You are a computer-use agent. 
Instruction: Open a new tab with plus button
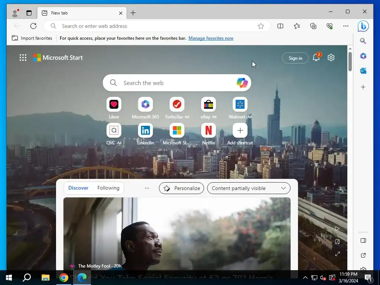(133, 13)
